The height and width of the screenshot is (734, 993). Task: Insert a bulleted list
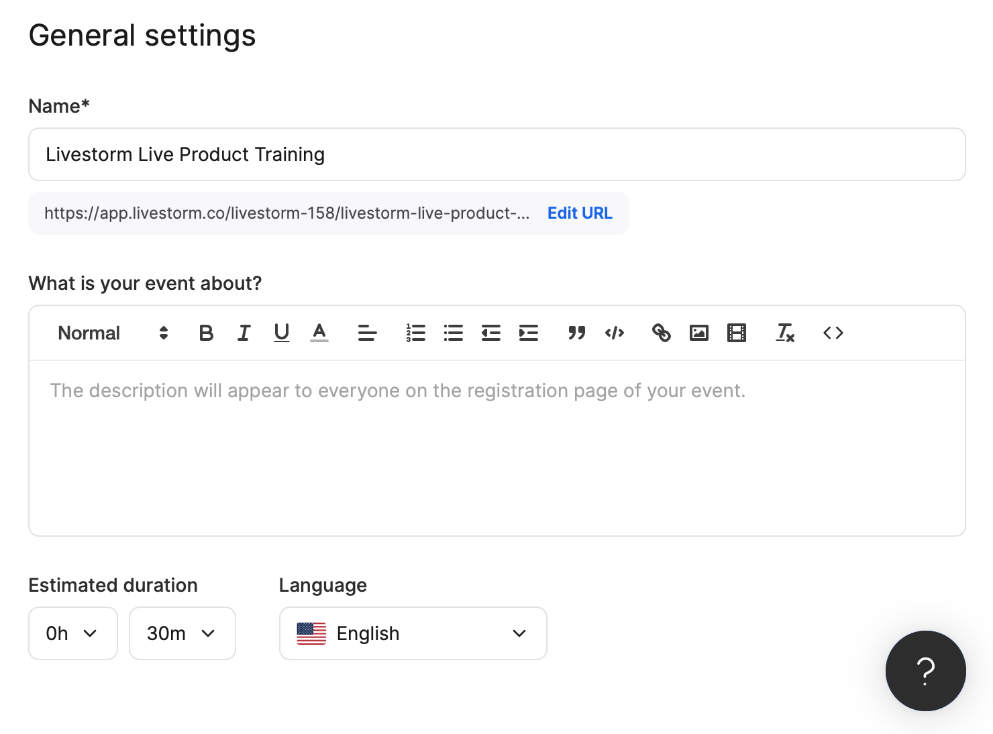pyautogui.click(x=454, y=333)
